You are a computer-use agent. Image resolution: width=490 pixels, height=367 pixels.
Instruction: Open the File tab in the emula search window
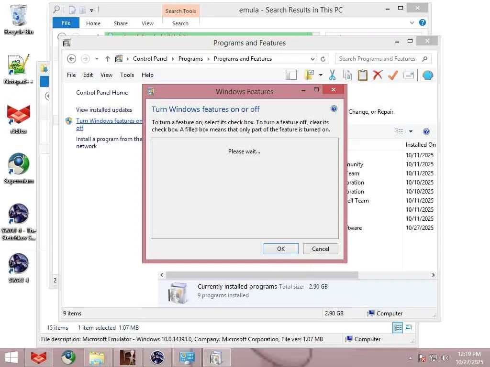(66, 23)
